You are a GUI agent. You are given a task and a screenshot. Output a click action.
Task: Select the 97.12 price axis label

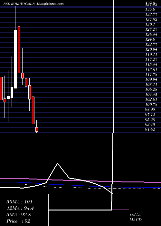pyautogui.click(x=150, y=114)
